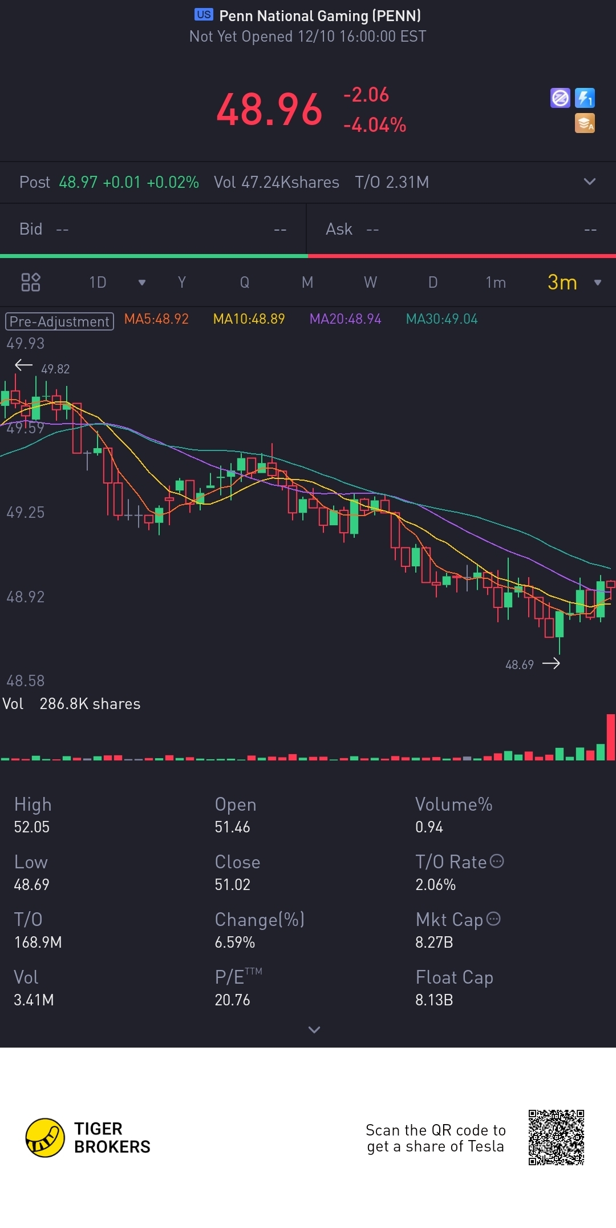Tap the Bid price row
The height and width of the screenshot is (1228, 616).
point(153,229)
